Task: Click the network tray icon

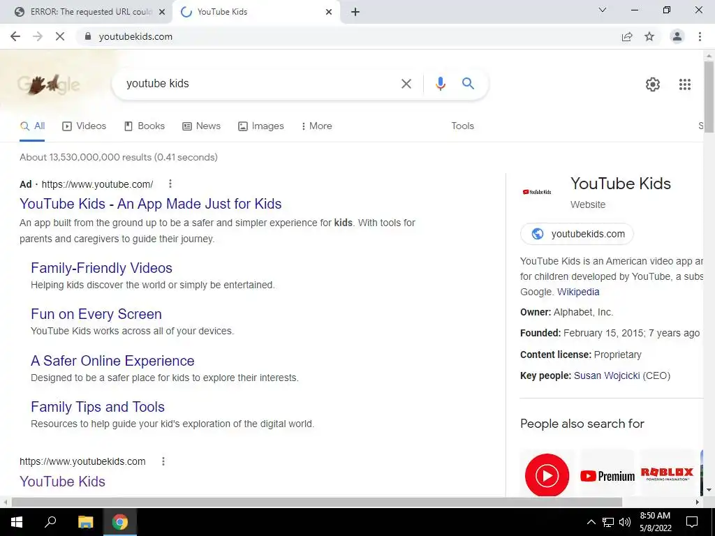Action: coord(608,522)
